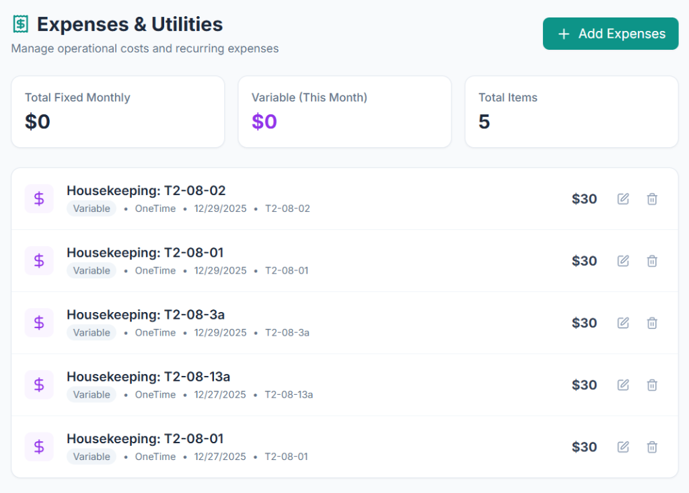Click the edit pencil icon for Housekeeping: T2-08-02

pos(622,198)
